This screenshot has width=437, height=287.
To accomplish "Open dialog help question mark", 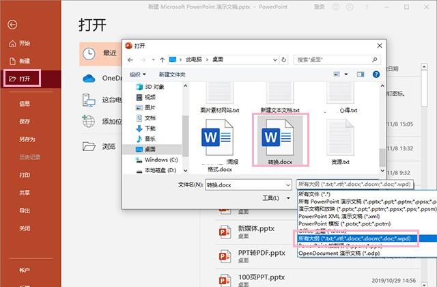I will (x=376, y=74).
